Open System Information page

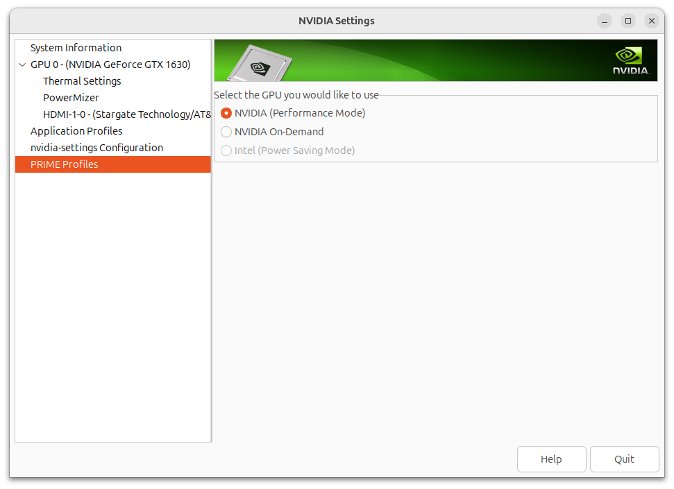coord(113,48)
